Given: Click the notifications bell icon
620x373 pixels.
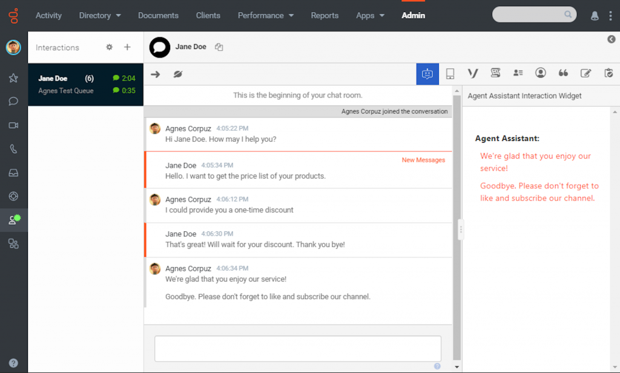Looking at the screenshot, I should click(595, 16).
